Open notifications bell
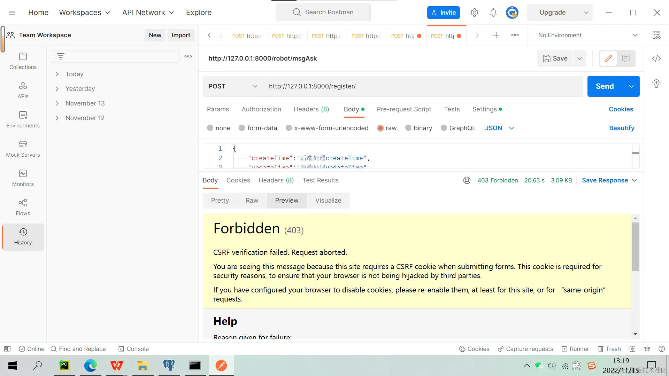Screen dimensions: 669x376 [493, 13]
